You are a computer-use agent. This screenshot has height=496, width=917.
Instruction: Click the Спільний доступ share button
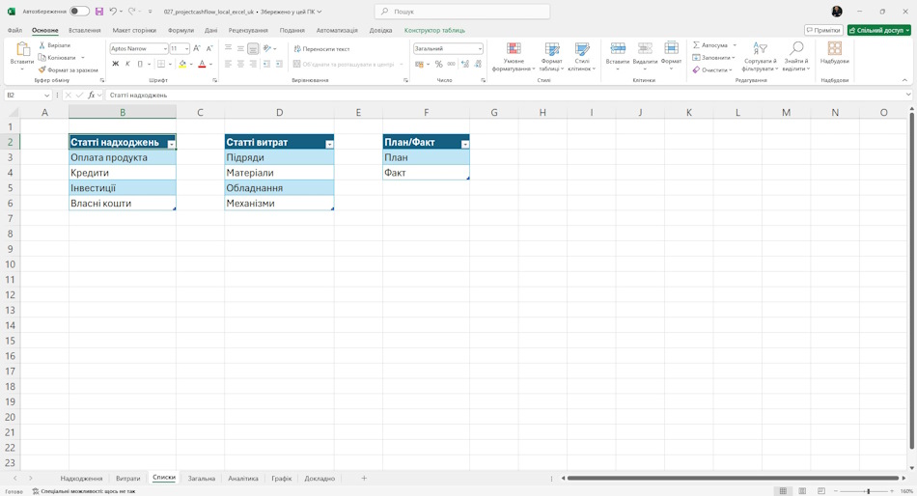pos(879,30)
